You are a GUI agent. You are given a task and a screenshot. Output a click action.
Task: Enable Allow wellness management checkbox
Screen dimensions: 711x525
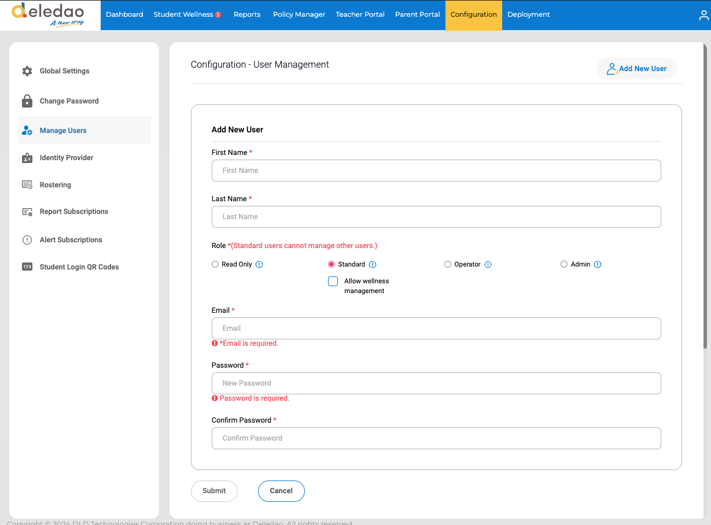[x=333, y=282]
